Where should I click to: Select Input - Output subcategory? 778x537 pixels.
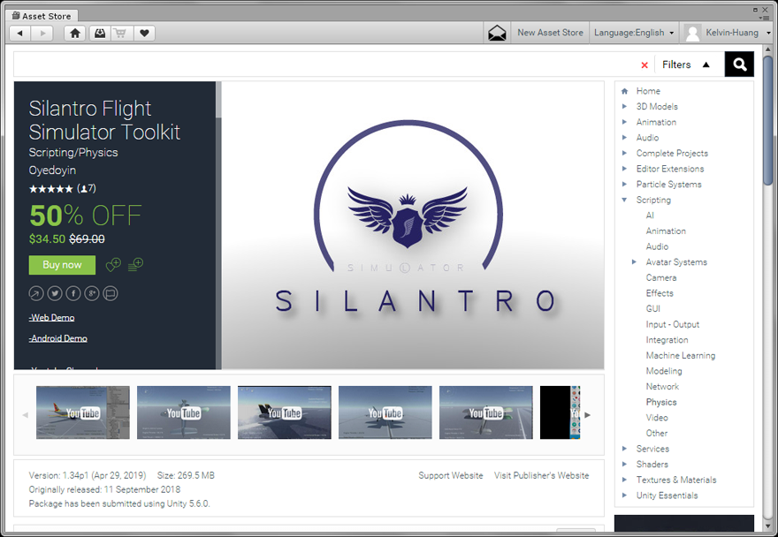tap(672, 324)
